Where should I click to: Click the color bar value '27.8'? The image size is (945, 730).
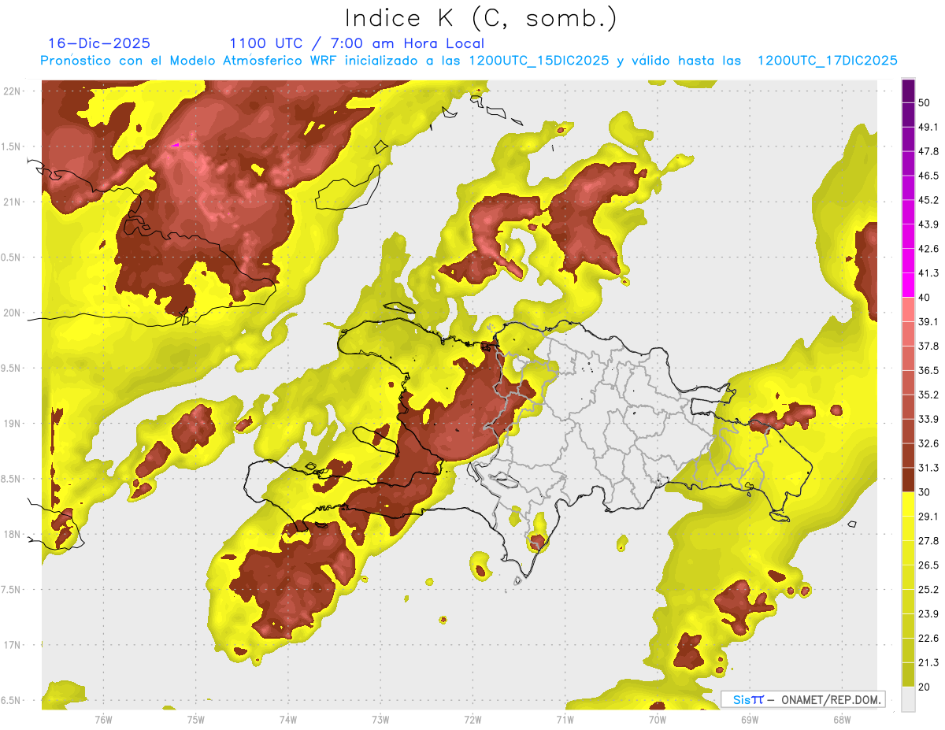click(928, 541)
